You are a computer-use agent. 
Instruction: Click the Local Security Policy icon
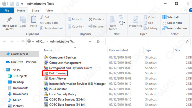(x=46, y=94)
